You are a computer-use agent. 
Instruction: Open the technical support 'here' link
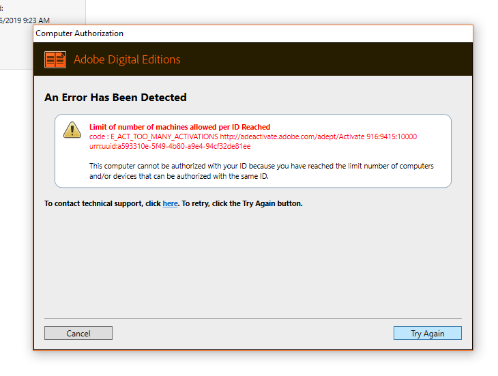[x=171, y=203]
